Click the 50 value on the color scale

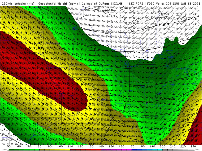pos(9,146)
